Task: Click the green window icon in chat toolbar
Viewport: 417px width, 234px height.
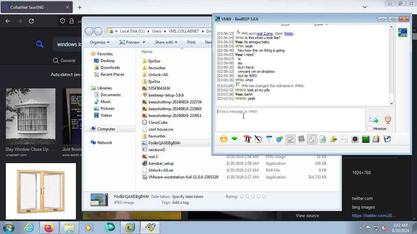Action: [366, 139]
